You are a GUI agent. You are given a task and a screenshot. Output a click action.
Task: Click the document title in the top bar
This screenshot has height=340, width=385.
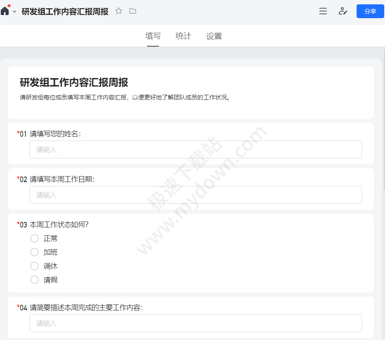(x=65, y=11)
